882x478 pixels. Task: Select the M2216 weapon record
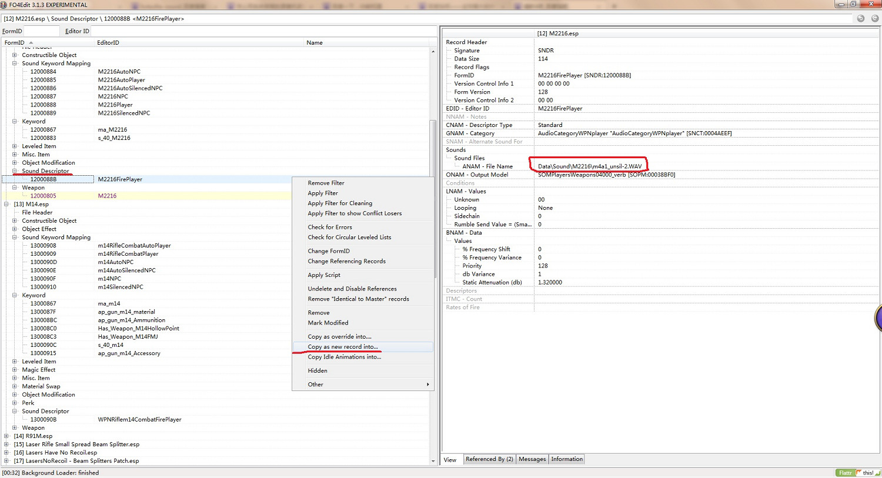(x=107, y=196)
